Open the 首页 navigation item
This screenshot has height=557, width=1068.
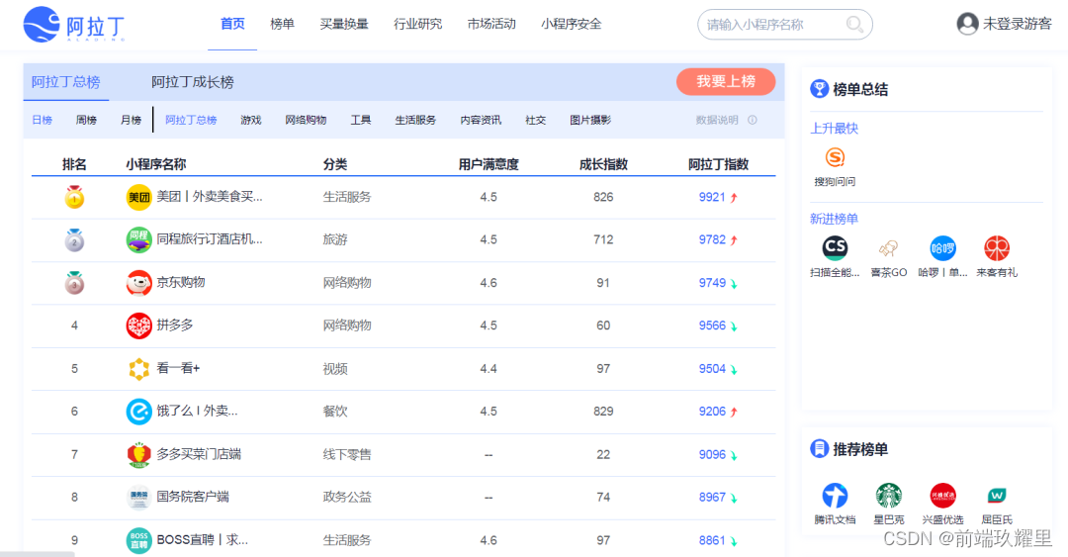point(232,24)
